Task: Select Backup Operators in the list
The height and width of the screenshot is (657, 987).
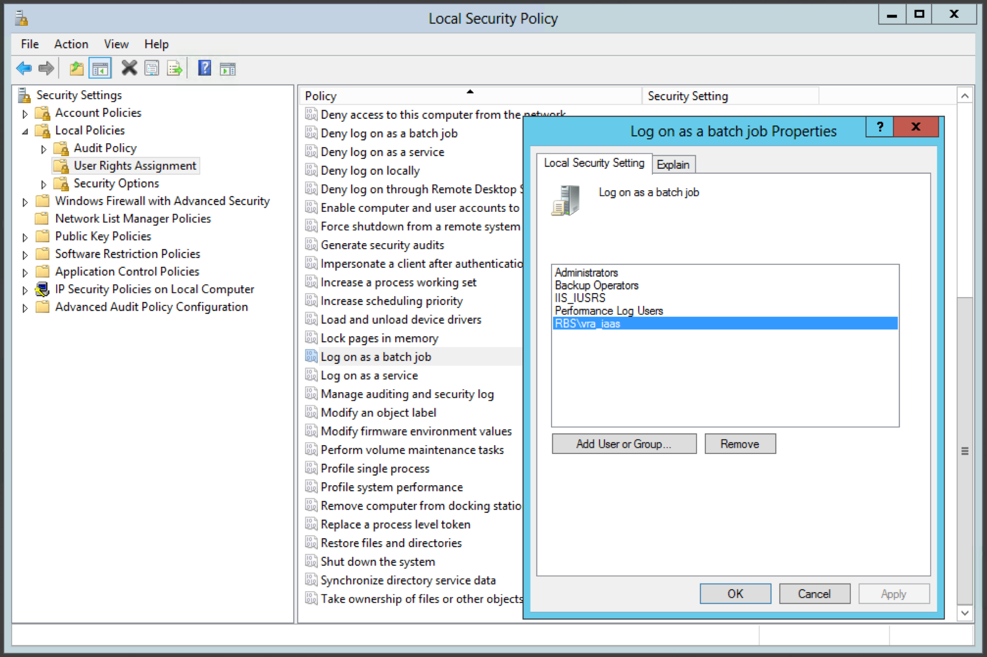Action: [x=596, y=285]
